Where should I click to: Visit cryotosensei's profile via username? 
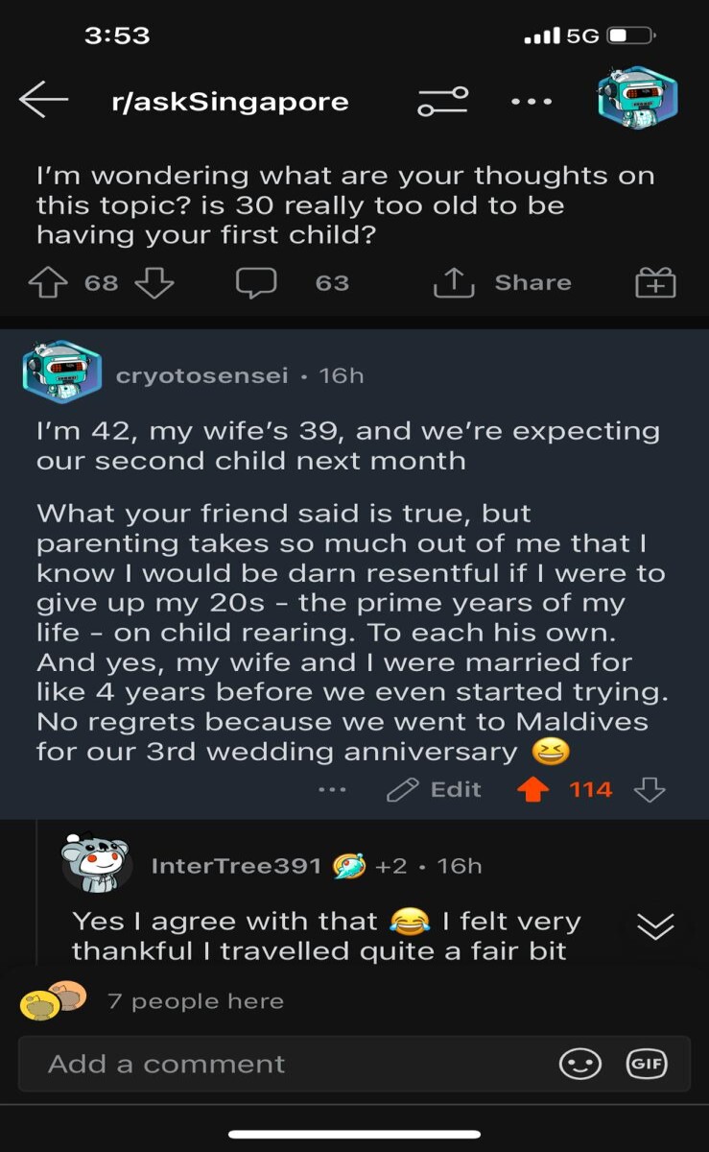point(201,375)
